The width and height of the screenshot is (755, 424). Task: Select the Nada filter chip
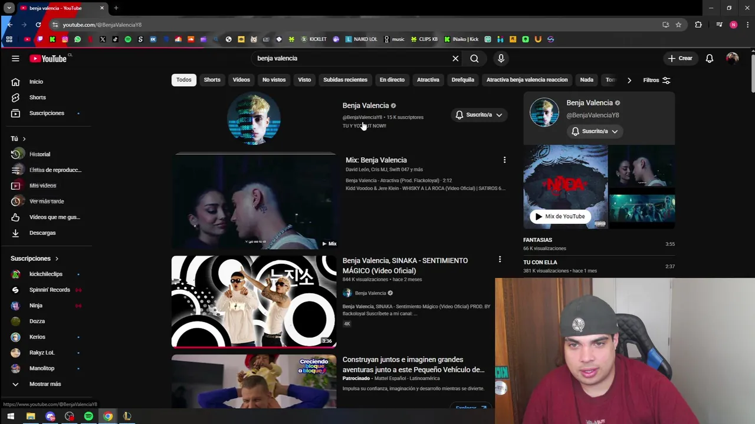(x=586, y=80)
